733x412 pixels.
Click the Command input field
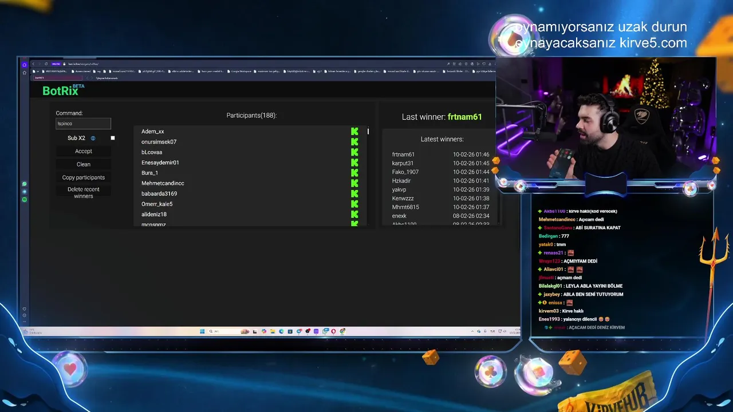pyautogui.click(x=83, y=124)
